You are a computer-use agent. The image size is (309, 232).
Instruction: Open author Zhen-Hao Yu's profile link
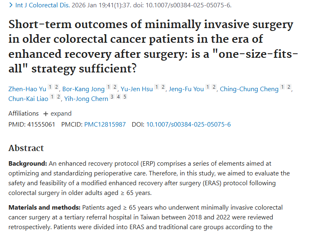[x=27, y=89]
